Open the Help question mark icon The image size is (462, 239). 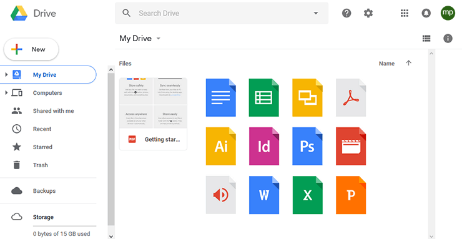click(x=346, y=13)
